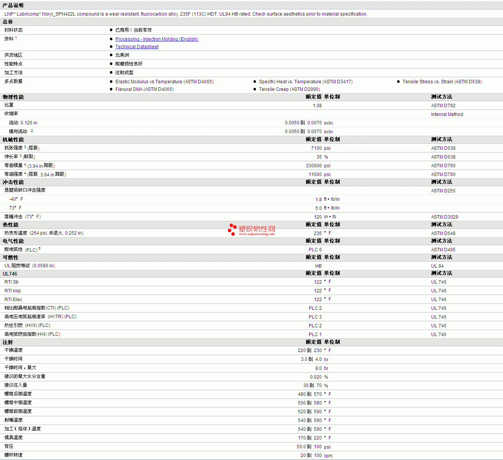Click the '比重' row label
This screenshot has width=503, height=460.
coord(9,105)
